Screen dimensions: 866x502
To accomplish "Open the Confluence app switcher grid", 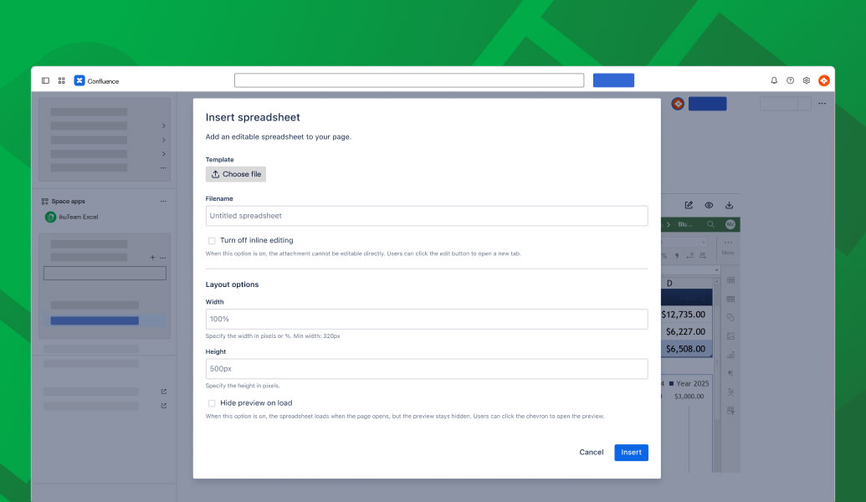I will coord(61,80).
